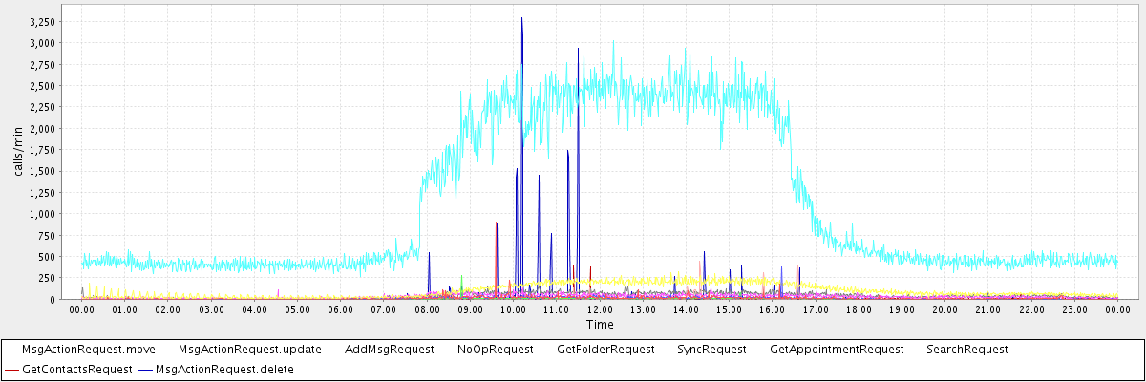The image size is (1146, 382).
Task: Click the 2,500 value on the y-axis
Action: coord(41,86)
